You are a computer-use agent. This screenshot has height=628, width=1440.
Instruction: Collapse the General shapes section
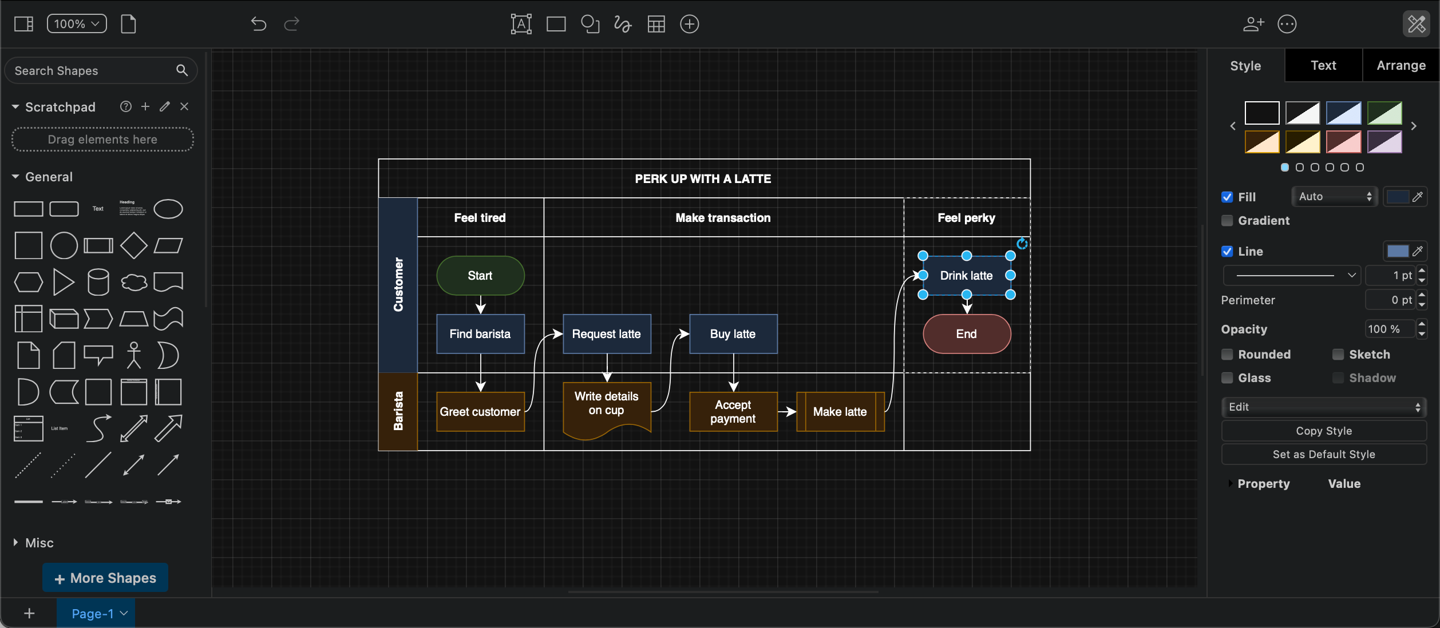coord(15,176)
